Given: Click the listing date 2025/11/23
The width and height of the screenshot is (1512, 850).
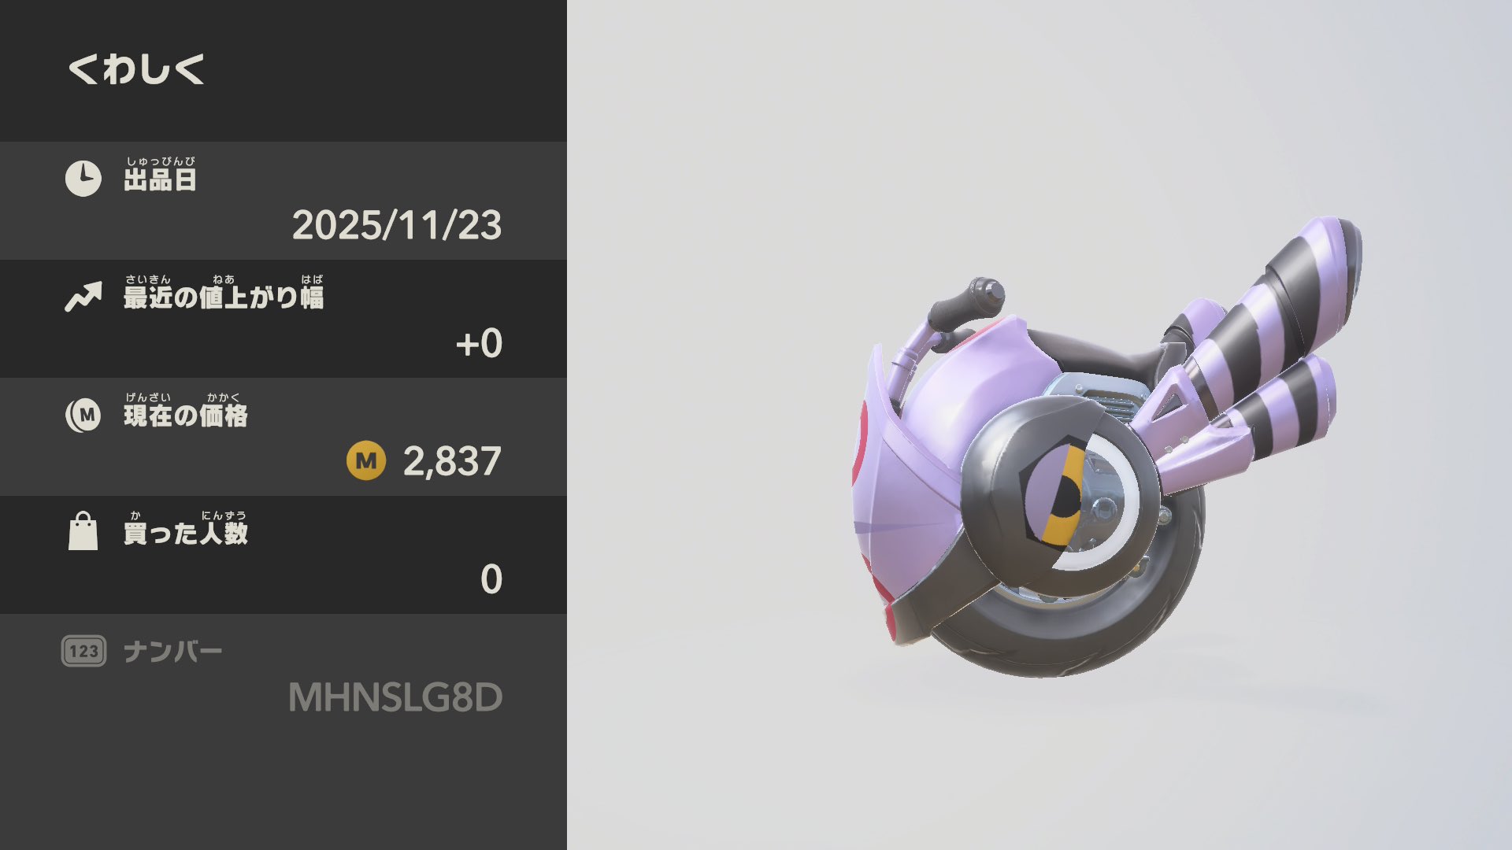Looking at the screenshot, I should 397,225.
